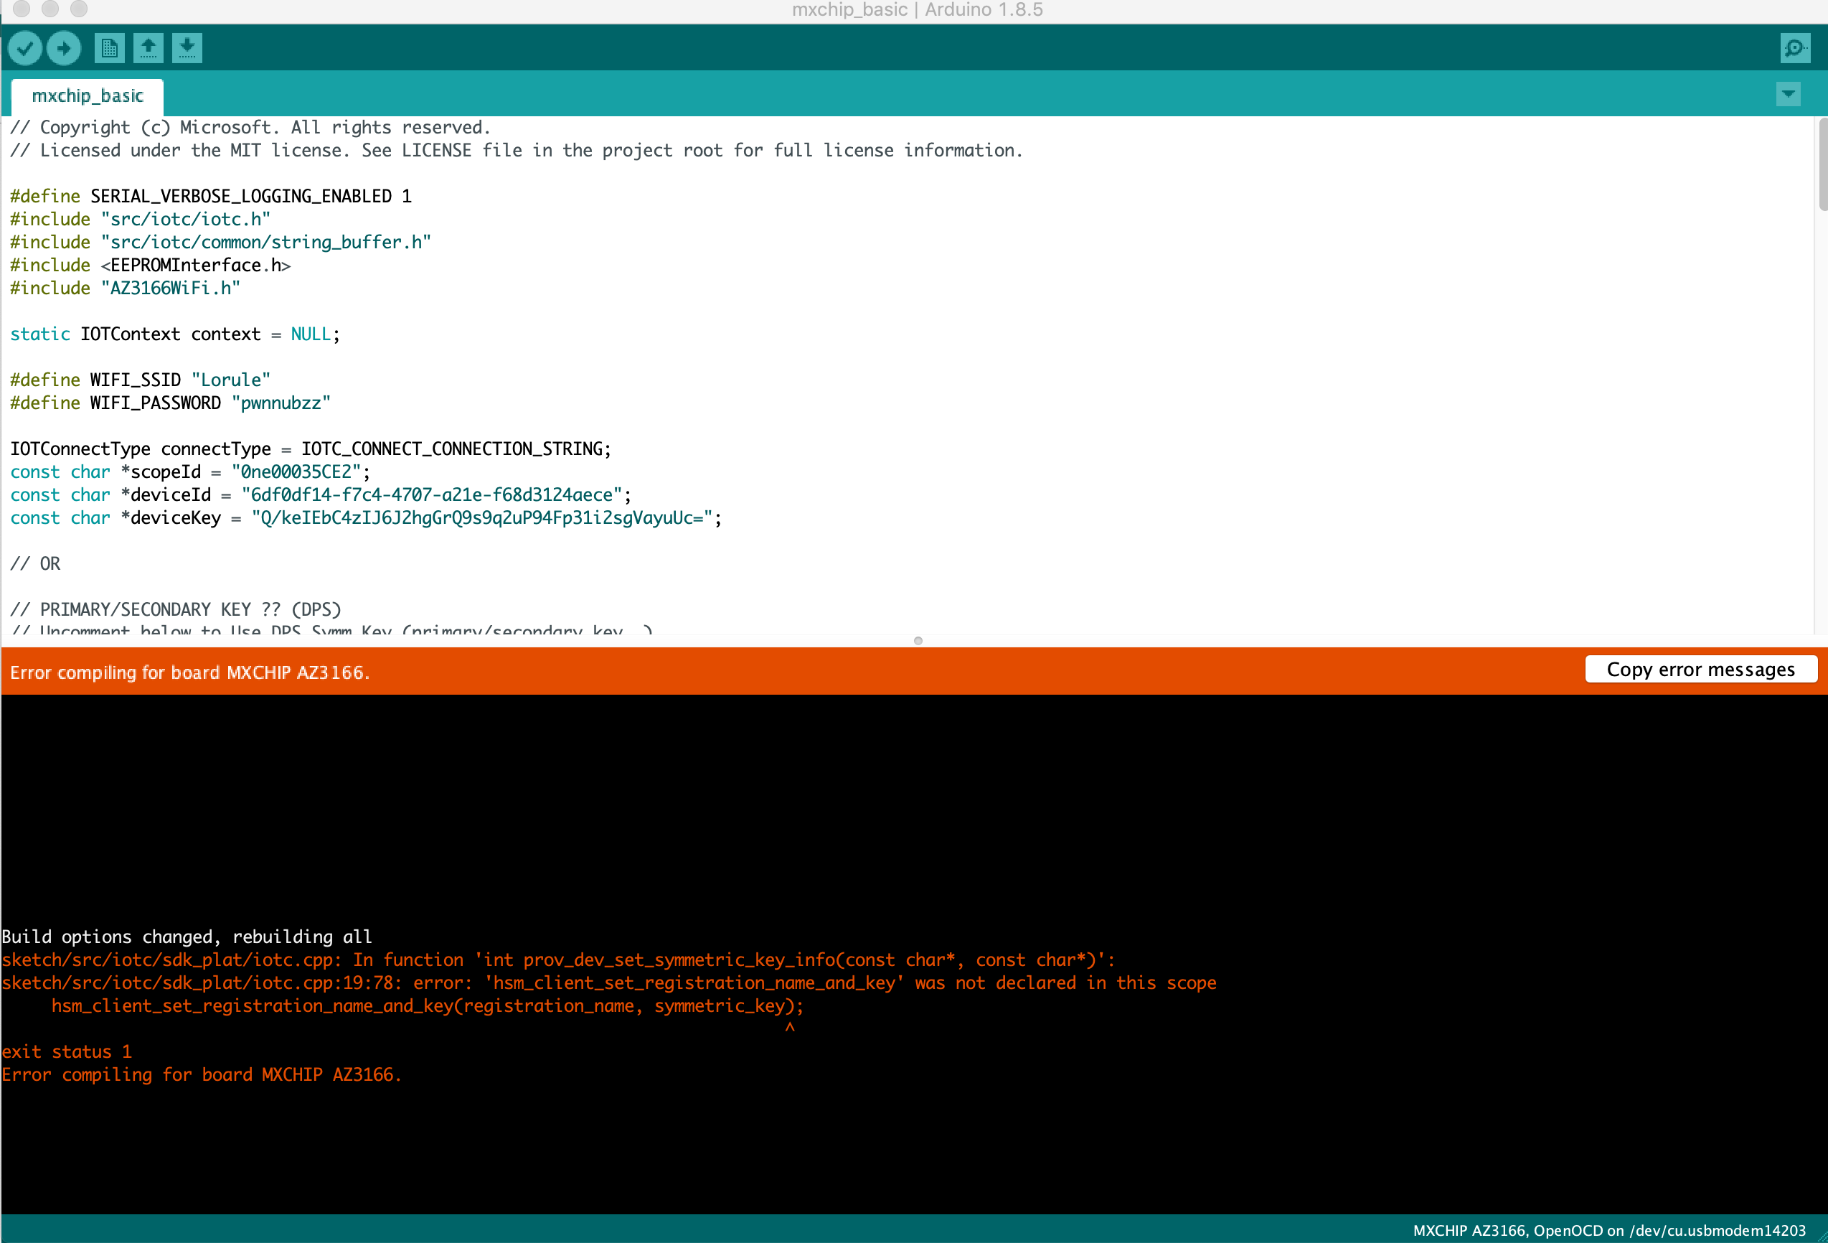
Task: Select the mxchip_basic sketch tab
Action: pos(88,96)
